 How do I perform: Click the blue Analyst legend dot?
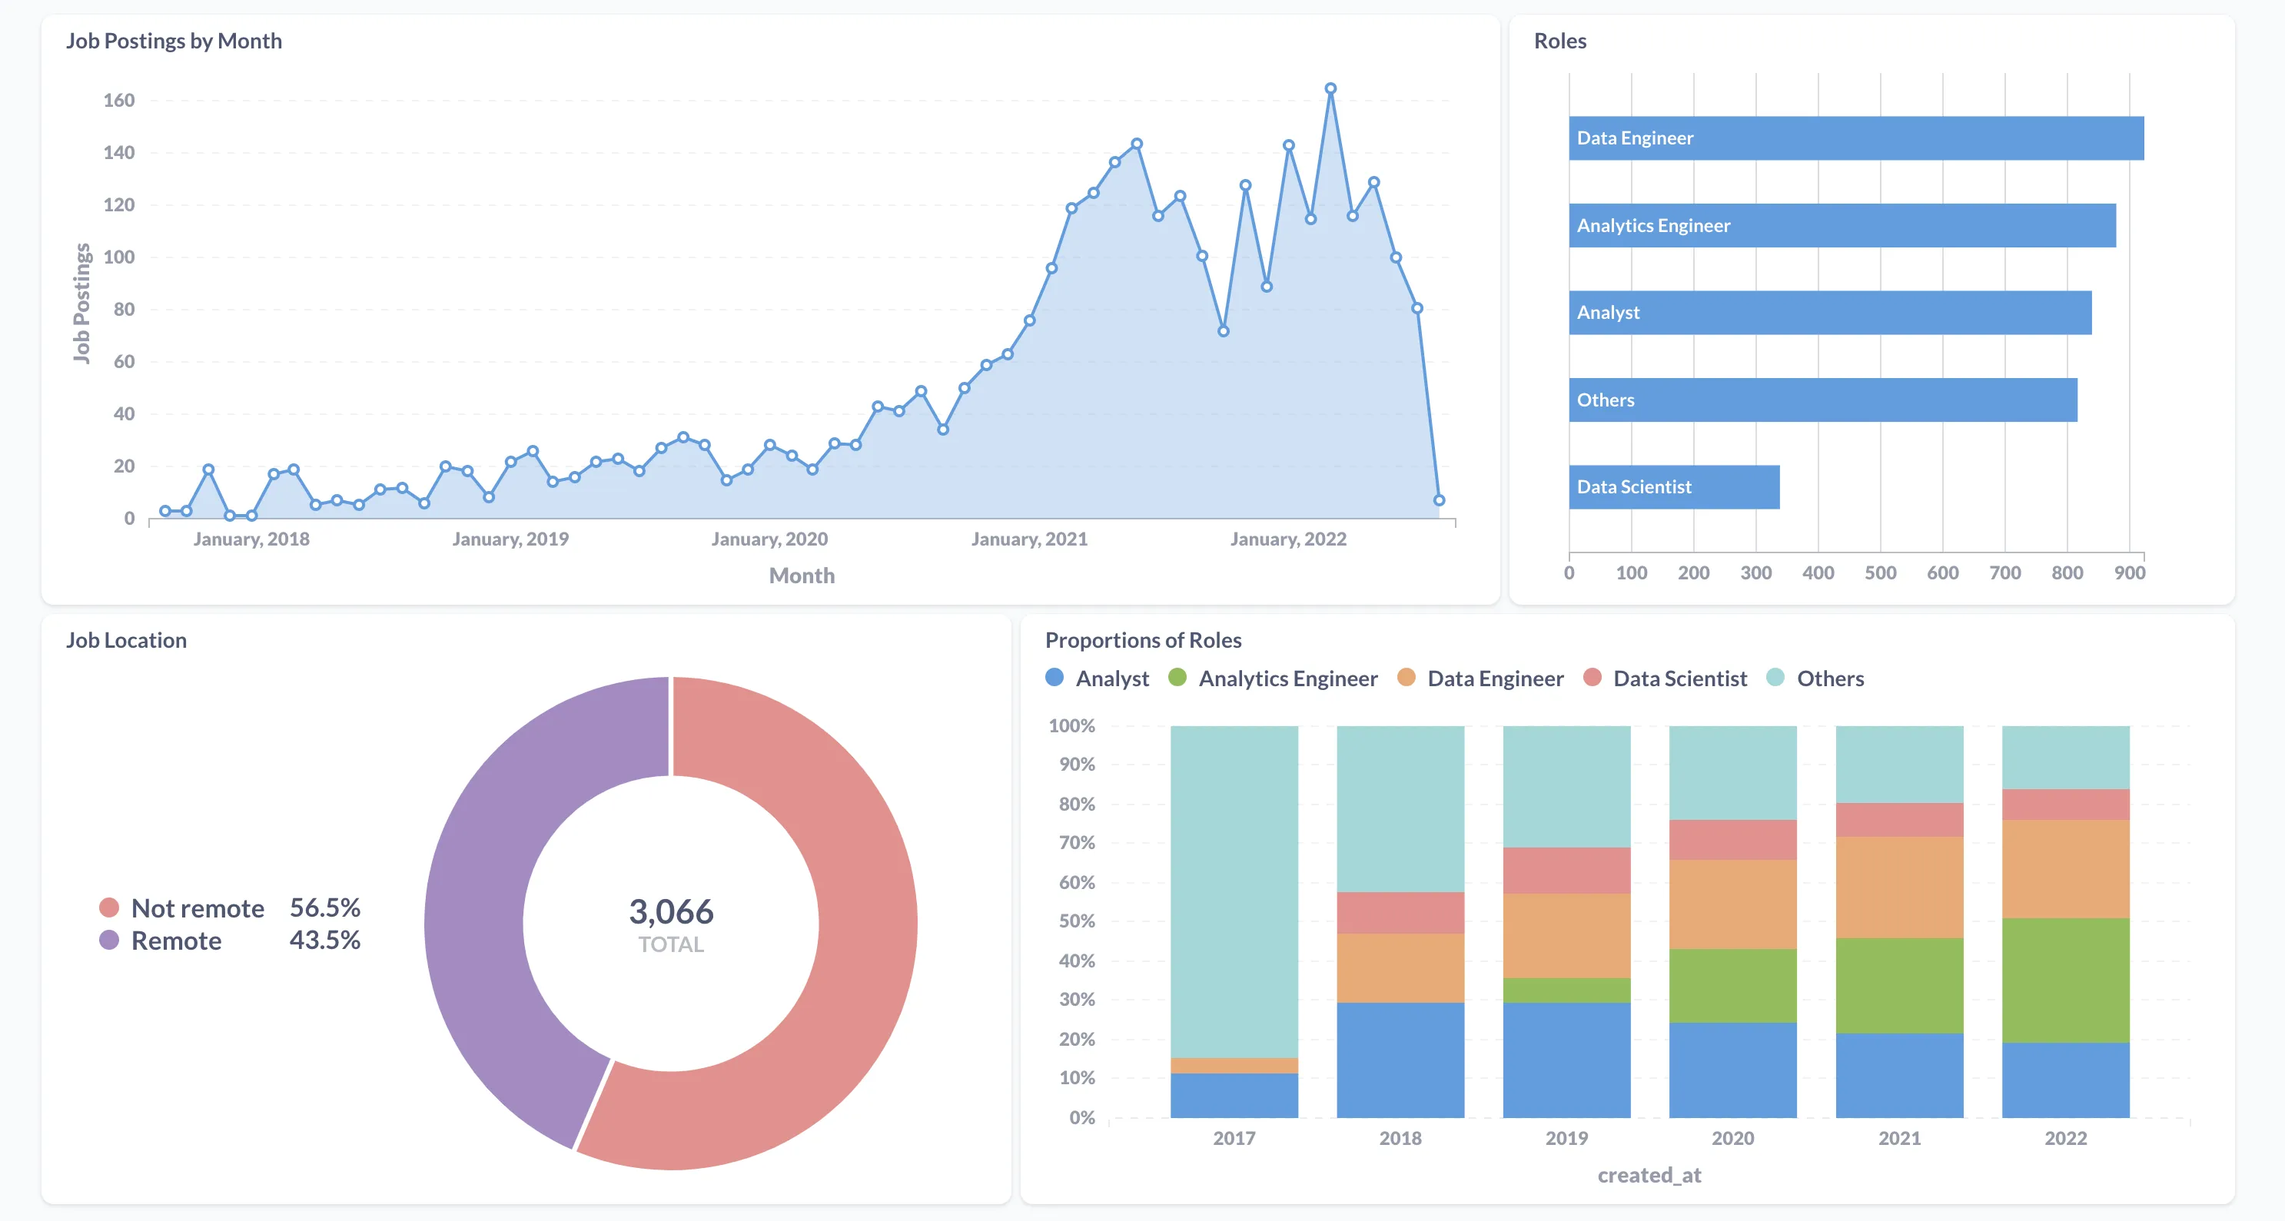pyautogui.click(x=1055, y=679)
